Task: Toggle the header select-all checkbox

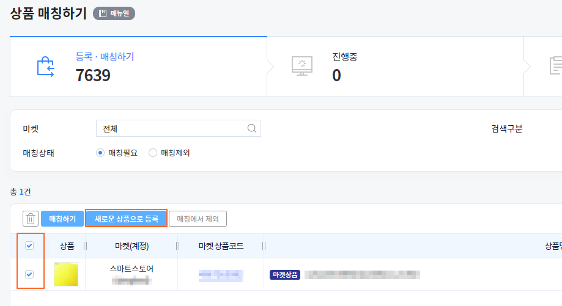Action: [29, 246]
